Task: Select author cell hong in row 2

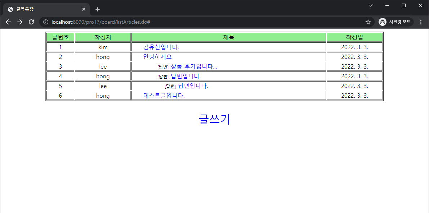Action: click(x=103, y=57)
